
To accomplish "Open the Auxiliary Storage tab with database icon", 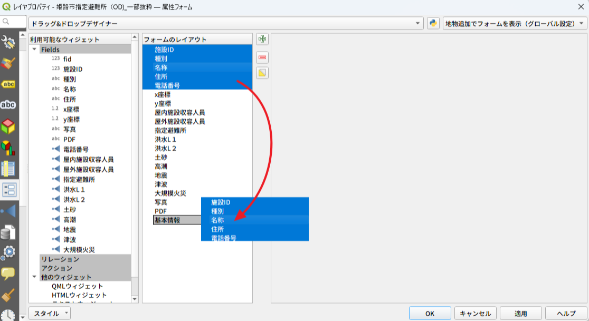I will [x=9, y=232].
